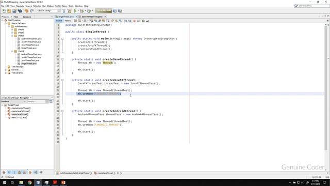Viewport: 330px width, 186px height.
Task: Click the Shift Line Left editor icon
Action: (125, 21)
